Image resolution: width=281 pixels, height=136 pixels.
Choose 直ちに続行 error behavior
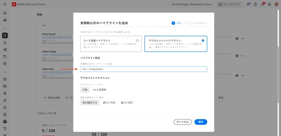pyautogui.click(x=127, y=103)
